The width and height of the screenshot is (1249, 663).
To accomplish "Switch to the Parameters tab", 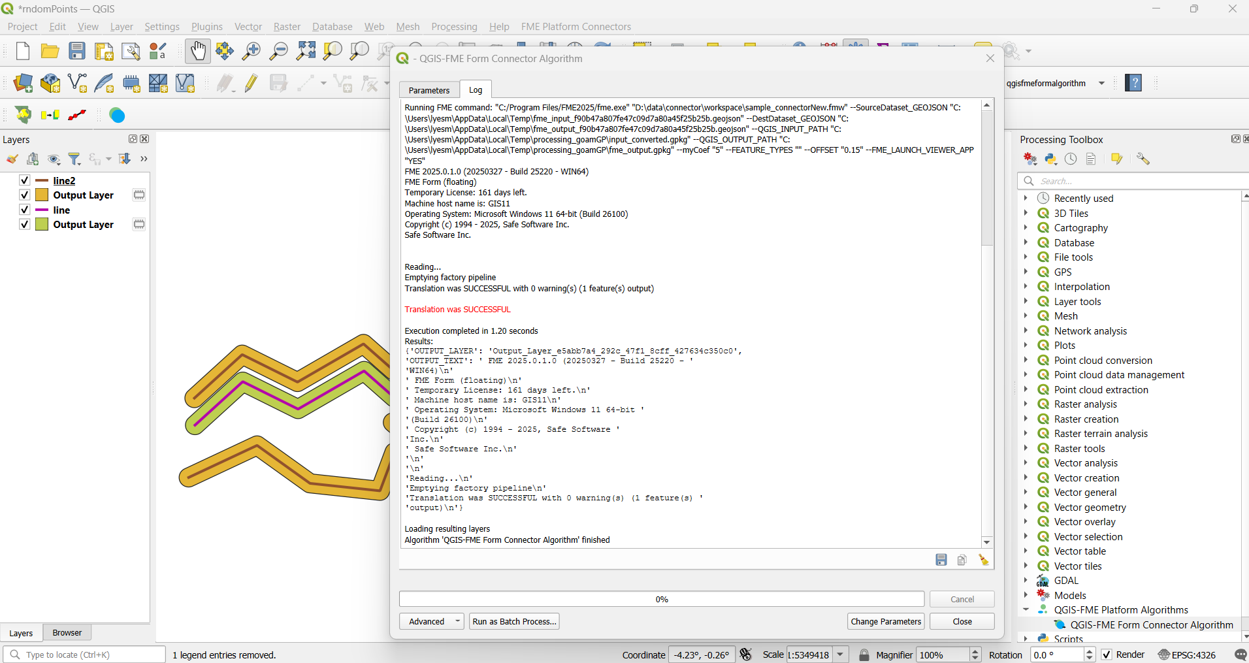I will coord(429,90).
